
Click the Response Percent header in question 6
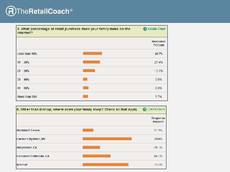[158, 120]
